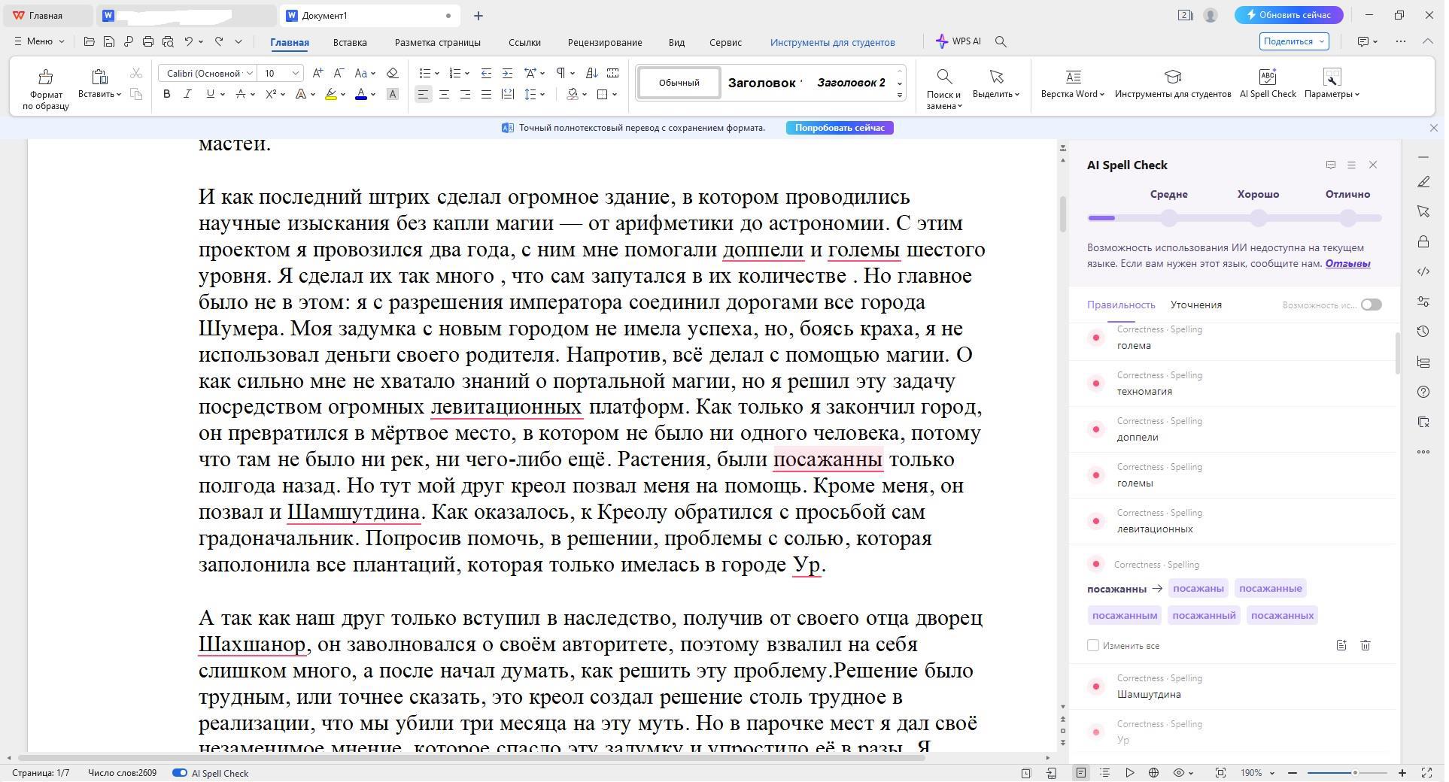Click the 'Попробовать сейчас' button
This screenshot has height=782, width=1449.
[840, 128]
